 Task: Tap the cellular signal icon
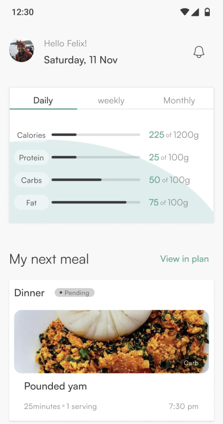pyautogui.click(x=195, y=12)
